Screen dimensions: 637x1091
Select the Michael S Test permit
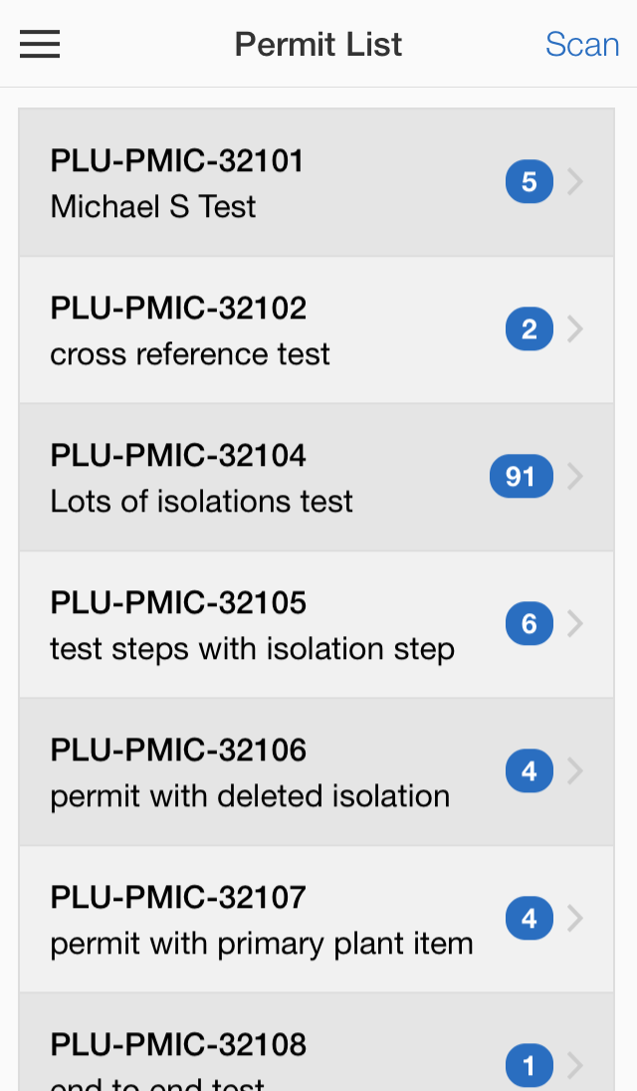[x=317, y=182]
